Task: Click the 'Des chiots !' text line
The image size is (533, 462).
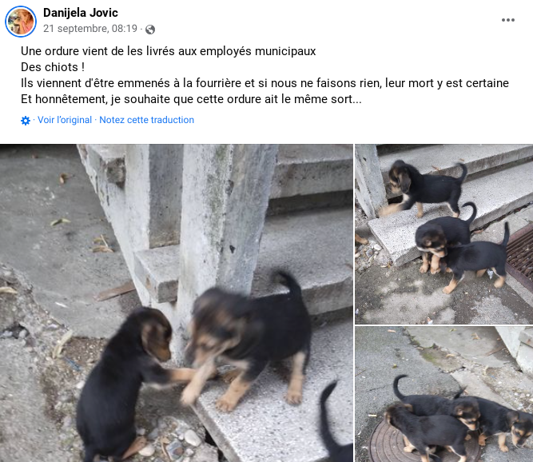Action: coord(53,67)
